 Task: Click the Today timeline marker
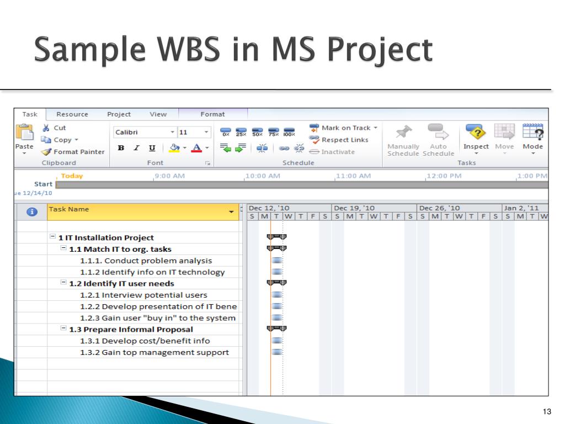(x=72, y=176)
